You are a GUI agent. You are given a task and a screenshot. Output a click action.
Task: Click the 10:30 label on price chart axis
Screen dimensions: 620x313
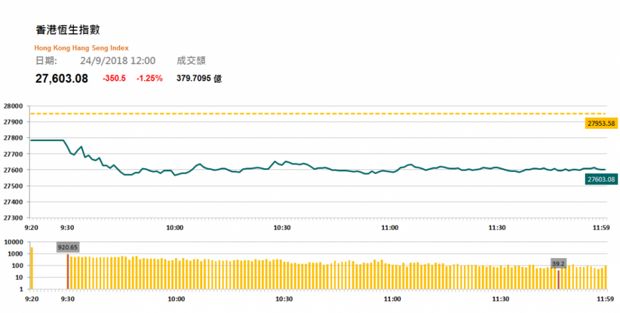click(x=282, y=228)
